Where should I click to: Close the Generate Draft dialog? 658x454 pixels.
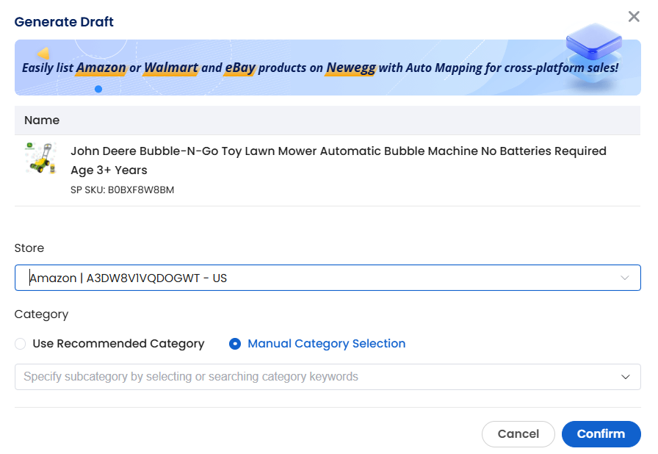(634, 17)
